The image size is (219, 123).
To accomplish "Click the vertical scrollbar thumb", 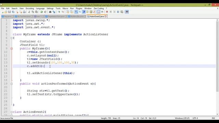I will [x=217, y=56].
